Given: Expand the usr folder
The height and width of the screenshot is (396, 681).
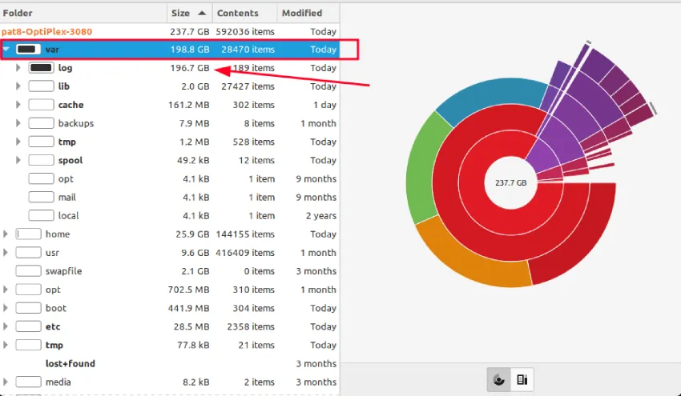Looking at the screenshot, I should coord(6,253).
